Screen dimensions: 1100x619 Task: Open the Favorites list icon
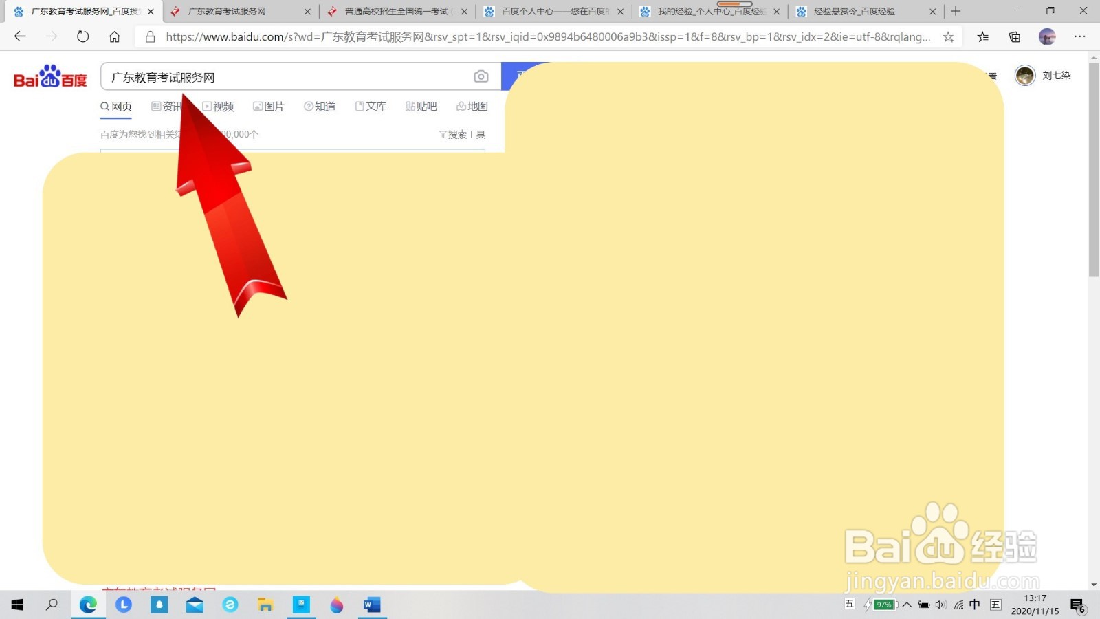pyautogui.click(x=982, y=37)
